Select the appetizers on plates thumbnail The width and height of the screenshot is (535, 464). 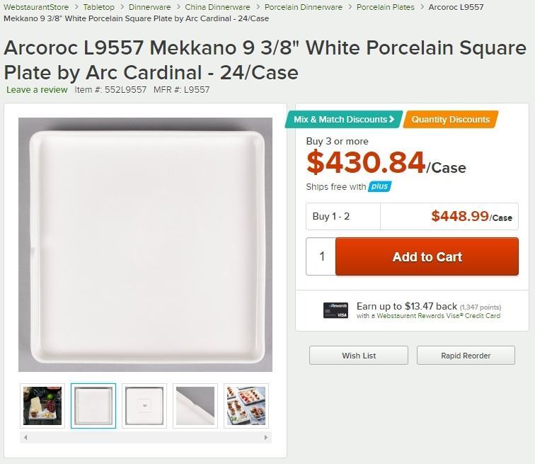tap(246, 406)
